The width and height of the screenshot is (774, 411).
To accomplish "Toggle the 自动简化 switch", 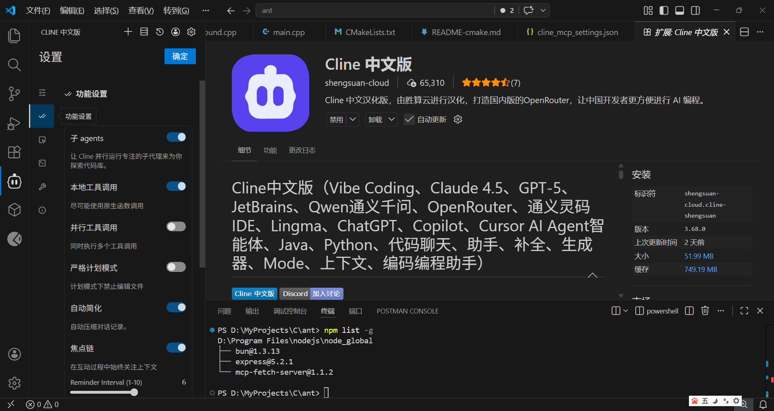I will [176, 307].
